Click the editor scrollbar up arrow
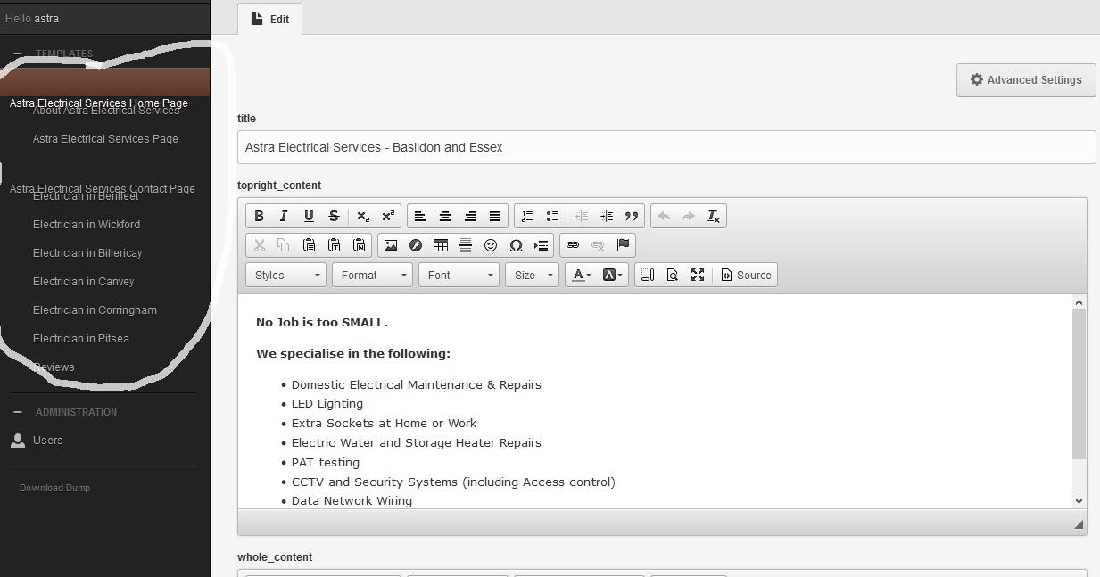Viewport: 1100px width, 577px height. tap(1079, 302)
